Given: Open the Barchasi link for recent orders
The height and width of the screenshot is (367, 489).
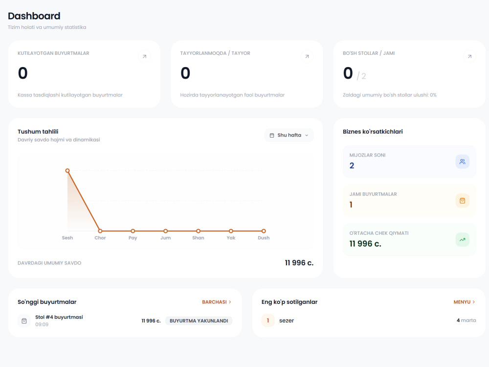Looking at the screenshot, I should pyautogui.click(x=217, y=302).
